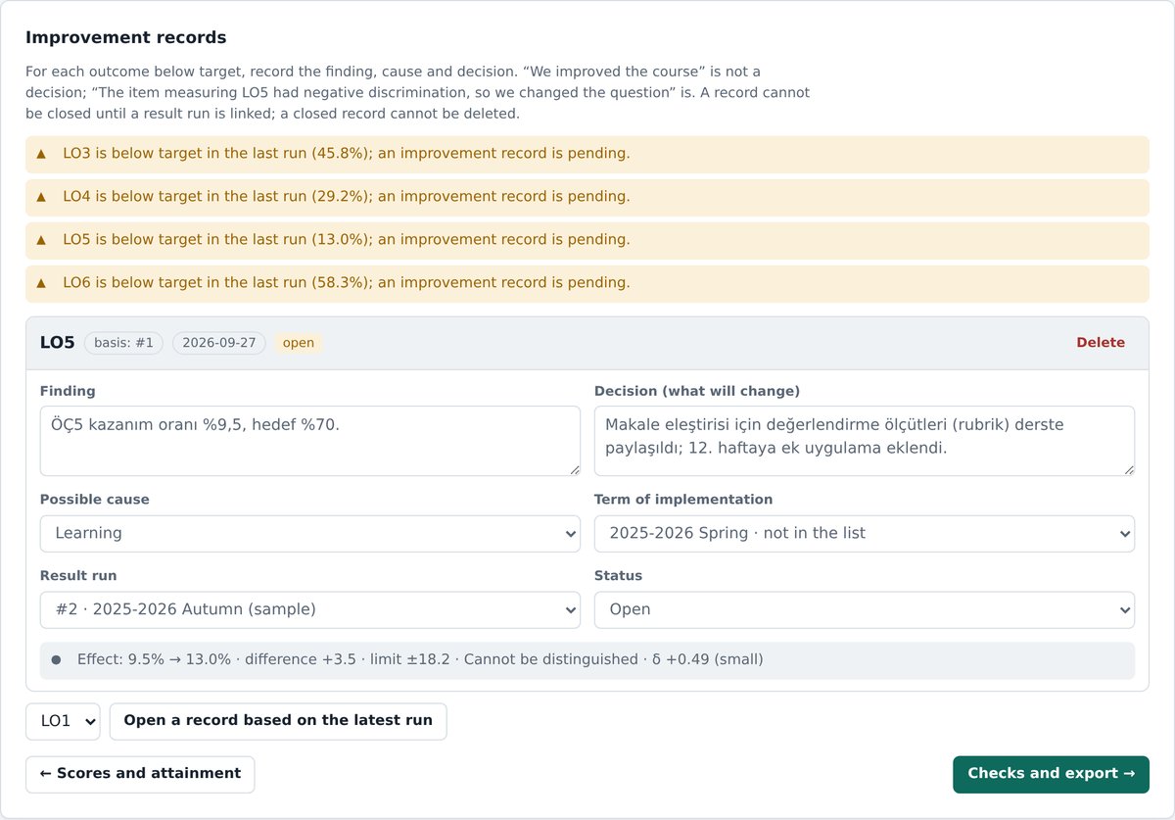Click the resize grip on the Decision text area

tap(1128, 469)
